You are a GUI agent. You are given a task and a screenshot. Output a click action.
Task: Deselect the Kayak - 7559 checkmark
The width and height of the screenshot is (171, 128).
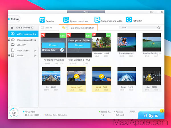pos(101,76)
